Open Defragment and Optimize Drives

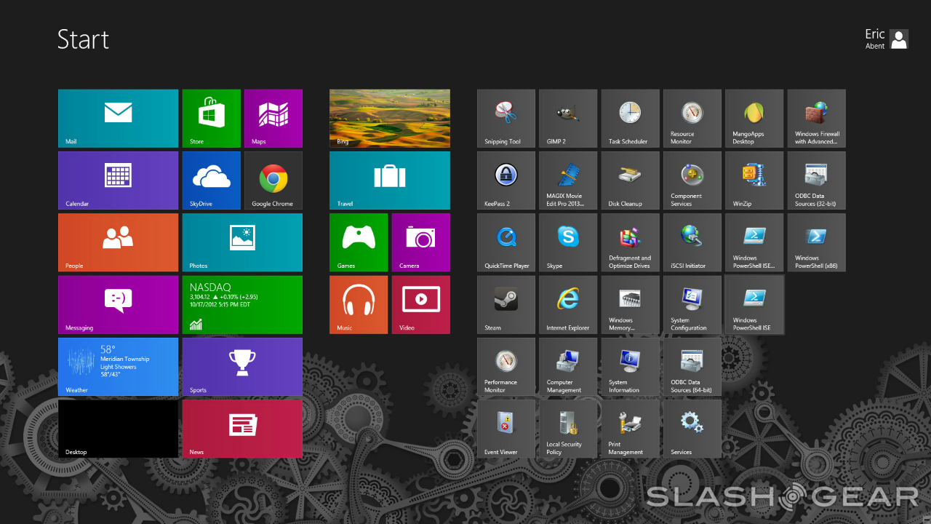pyautogui.click(x=631, y=242)
